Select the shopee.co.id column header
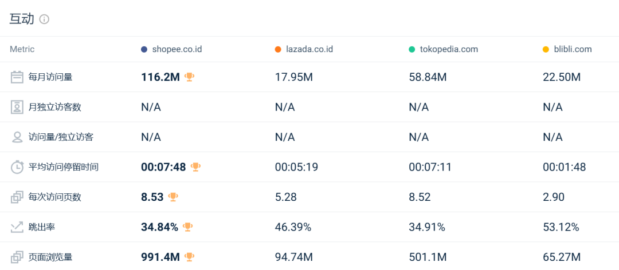Viewport: 619px width, 270px height. [177, 49]
